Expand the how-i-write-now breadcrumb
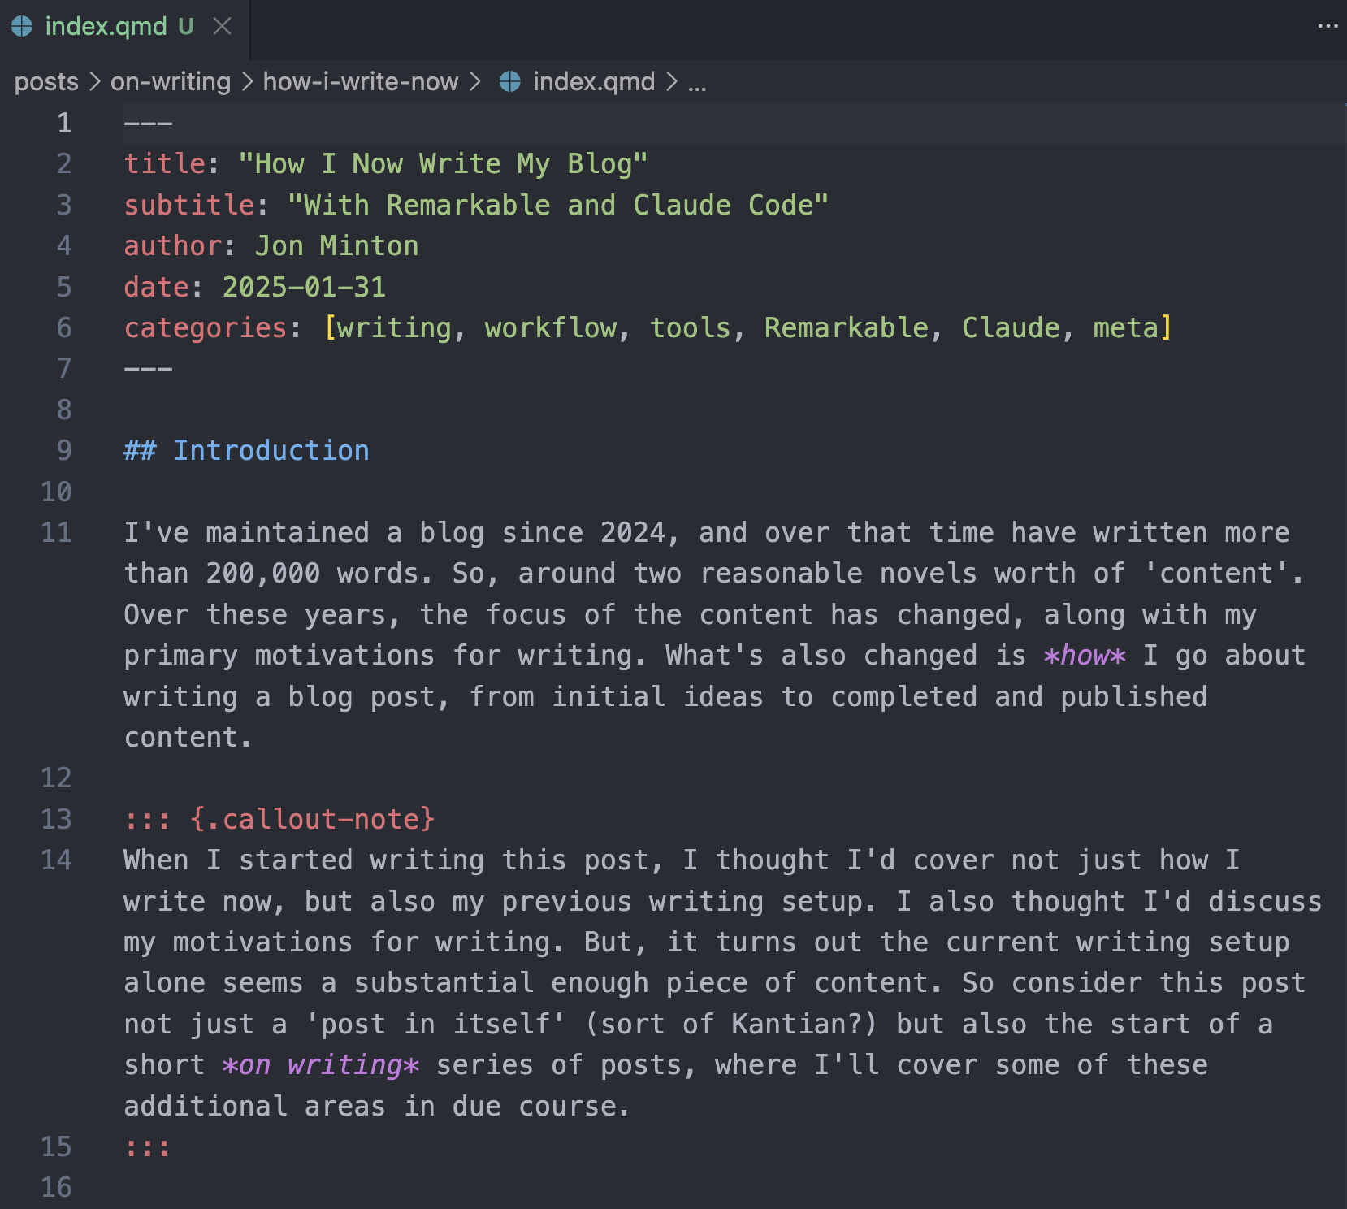This screenshot has width=1347, height=1209. 360,82
